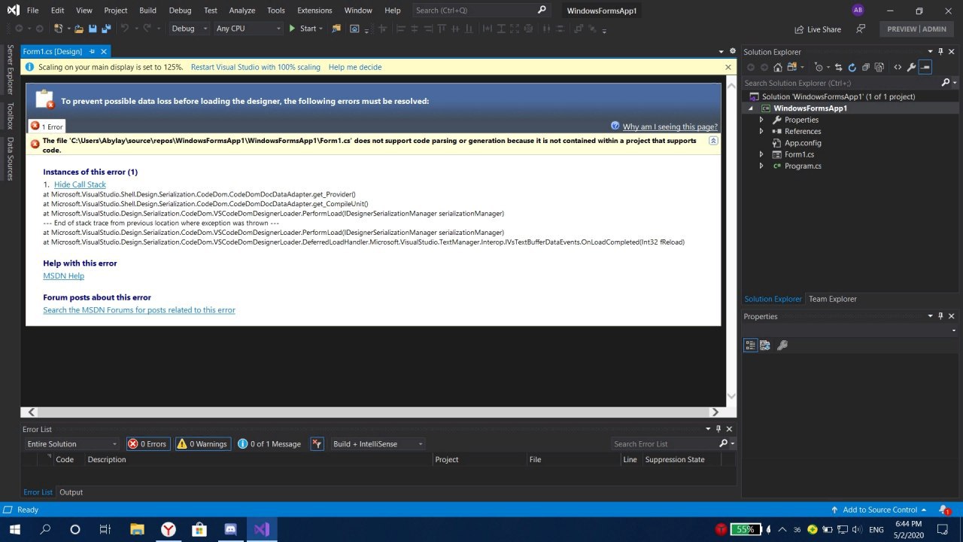Open the Extensions menu

pos(314,11)
